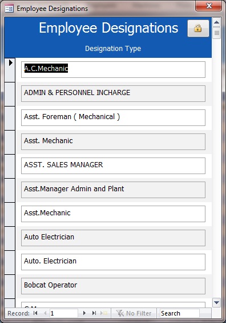Jump to last record arrow
Screen dimensions: 226x323
pyautogui.click(x=94, y=313)
